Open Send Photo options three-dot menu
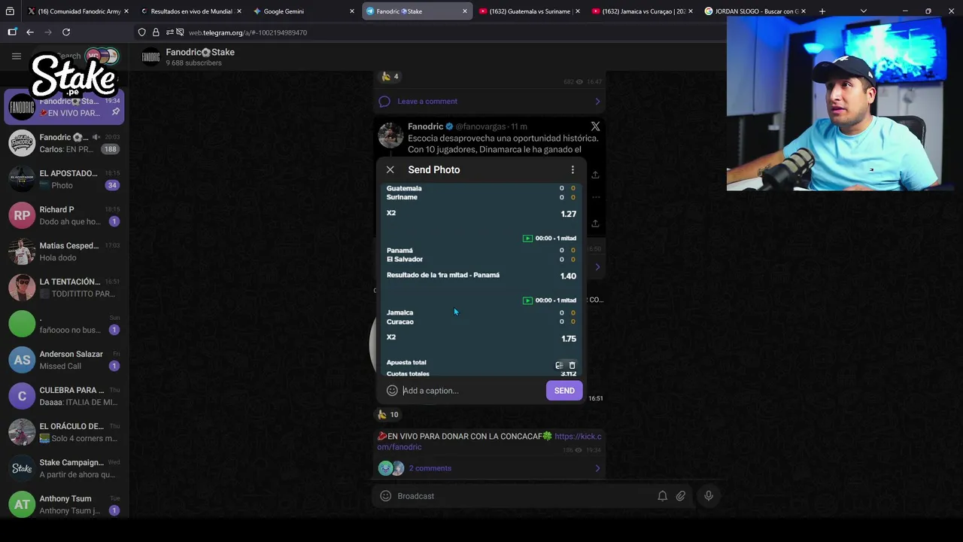963x542 pixels. pos(573,170)
